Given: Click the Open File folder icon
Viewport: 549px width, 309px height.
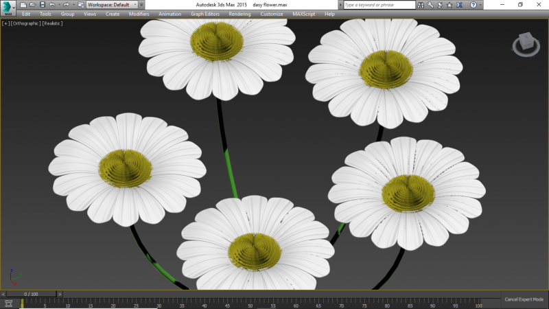Looking at the screenshot, I should 32,5.
